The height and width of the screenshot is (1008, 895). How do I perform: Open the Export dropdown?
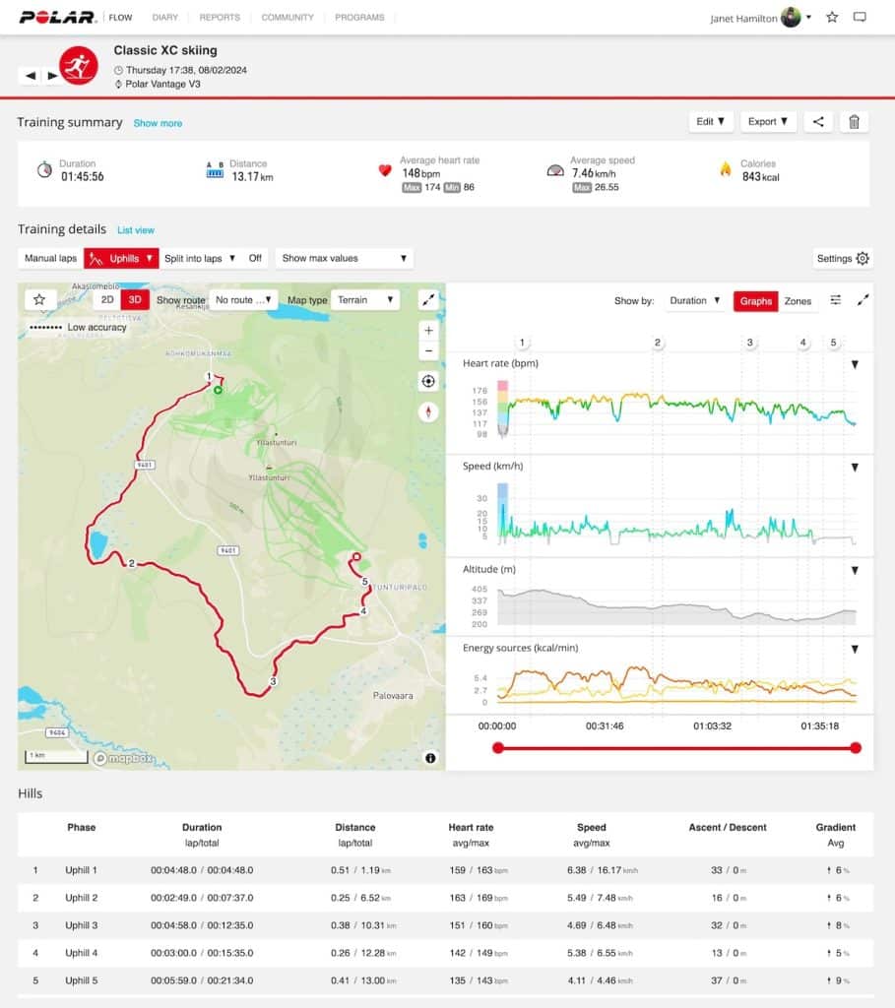(x=768, y=122)
